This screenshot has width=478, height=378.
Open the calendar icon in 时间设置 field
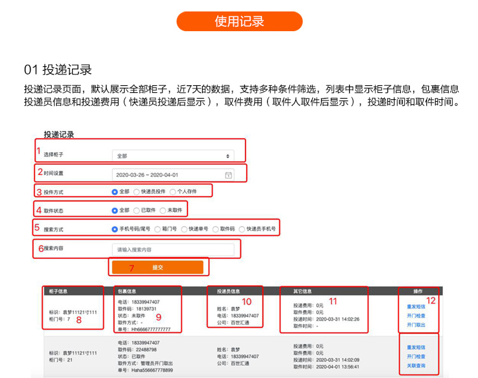pyautogui.click(x=228, y=175)
